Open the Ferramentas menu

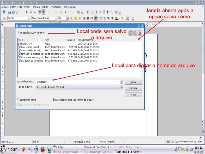(x=55, y=7)
